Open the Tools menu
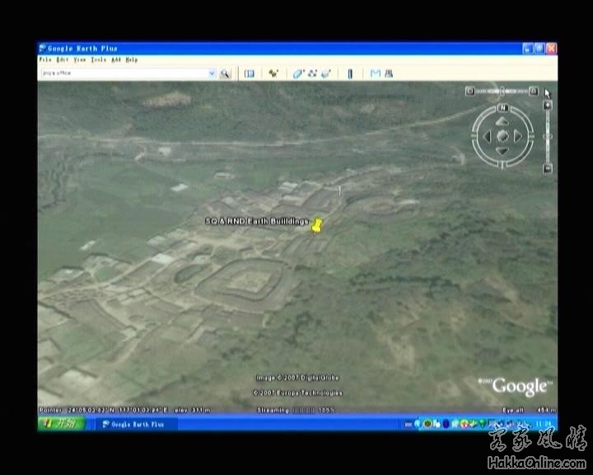593x475 pixels. point(98,60)
